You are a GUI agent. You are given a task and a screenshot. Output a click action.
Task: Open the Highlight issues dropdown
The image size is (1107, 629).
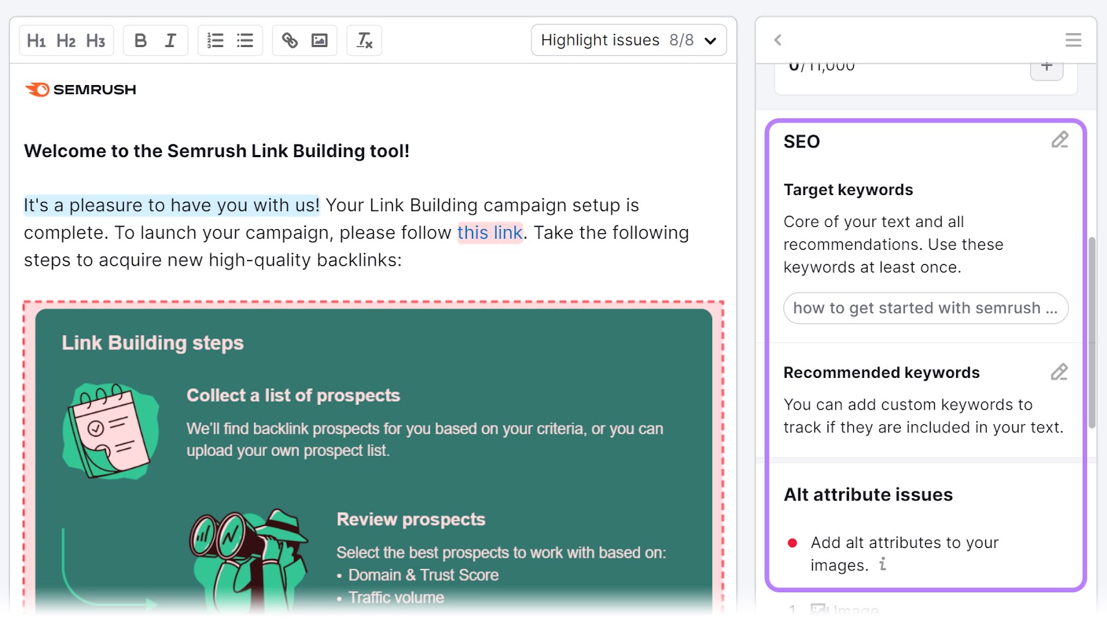(628, 40)
